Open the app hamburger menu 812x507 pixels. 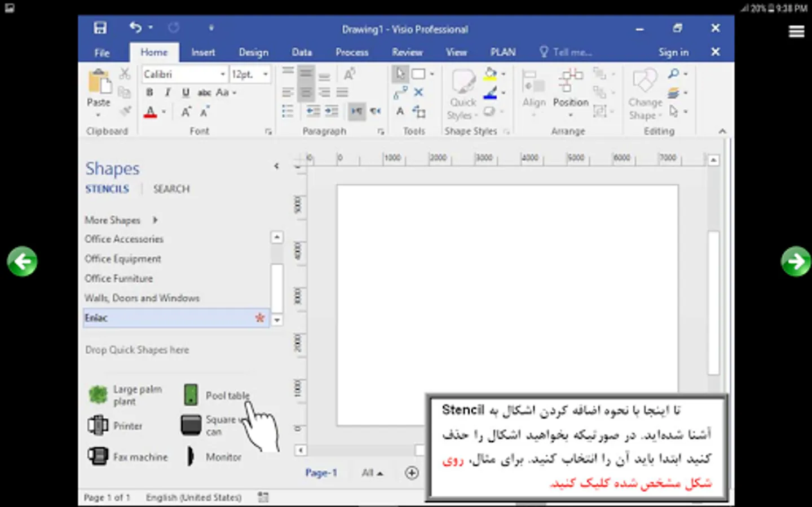click(x=796, y=32)
